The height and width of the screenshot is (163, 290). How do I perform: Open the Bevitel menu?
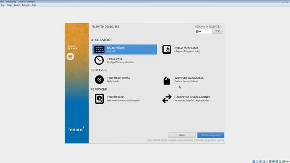[17, 5]
